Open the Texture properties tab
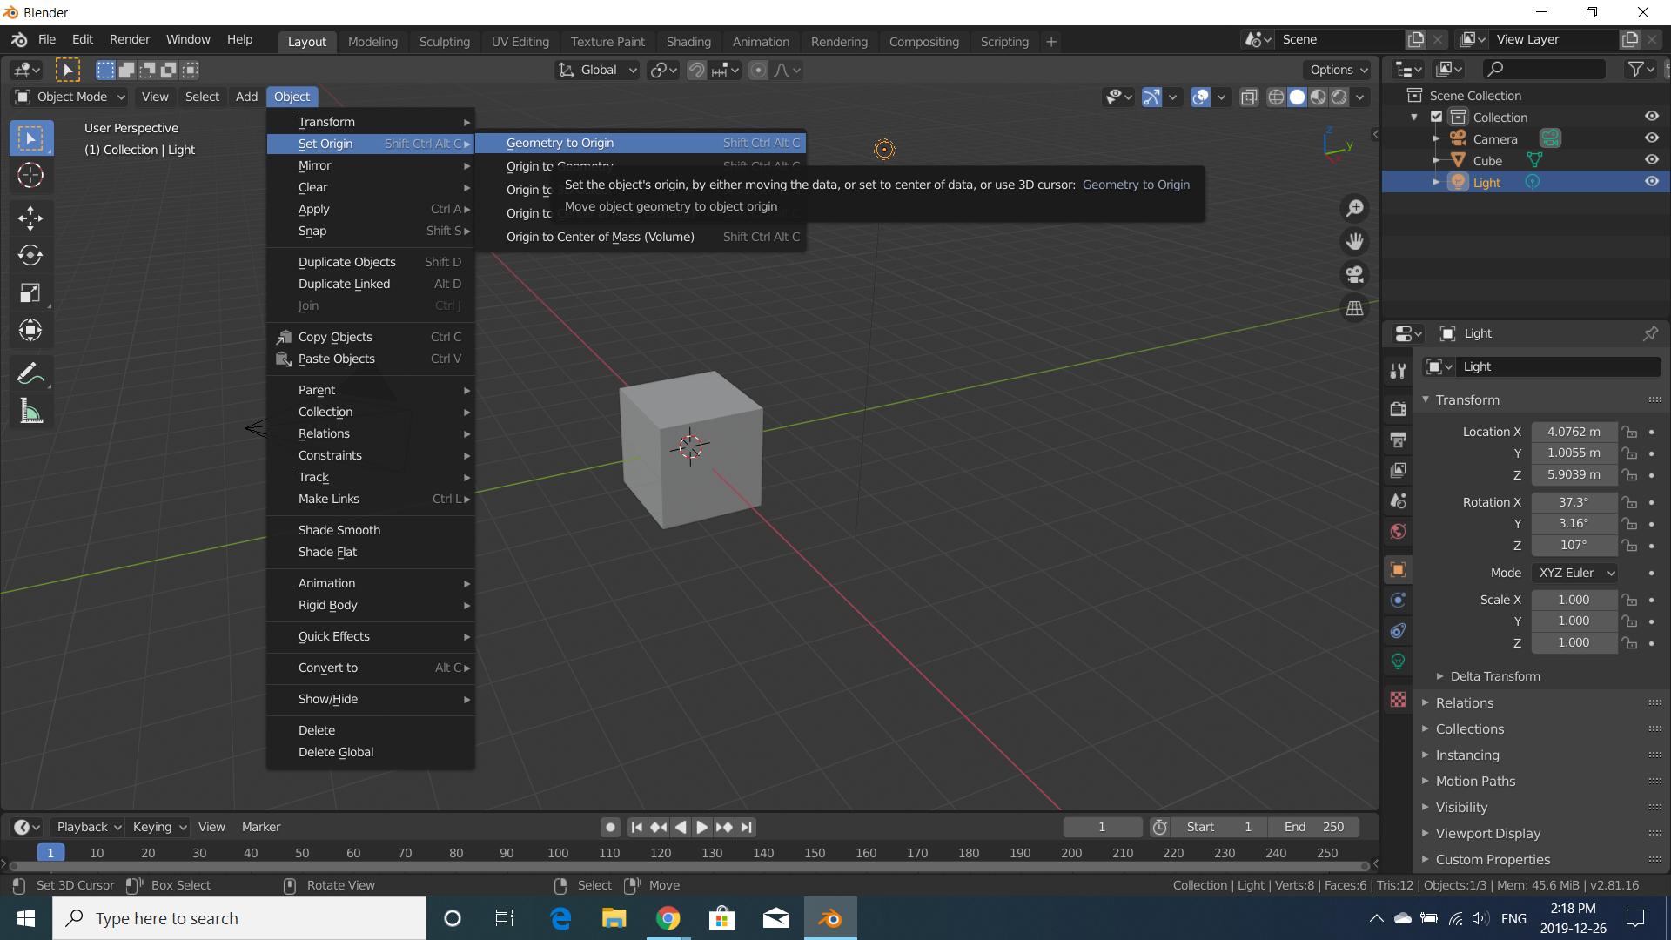This screenshot has width=1671, height=940. point(1398,700)
